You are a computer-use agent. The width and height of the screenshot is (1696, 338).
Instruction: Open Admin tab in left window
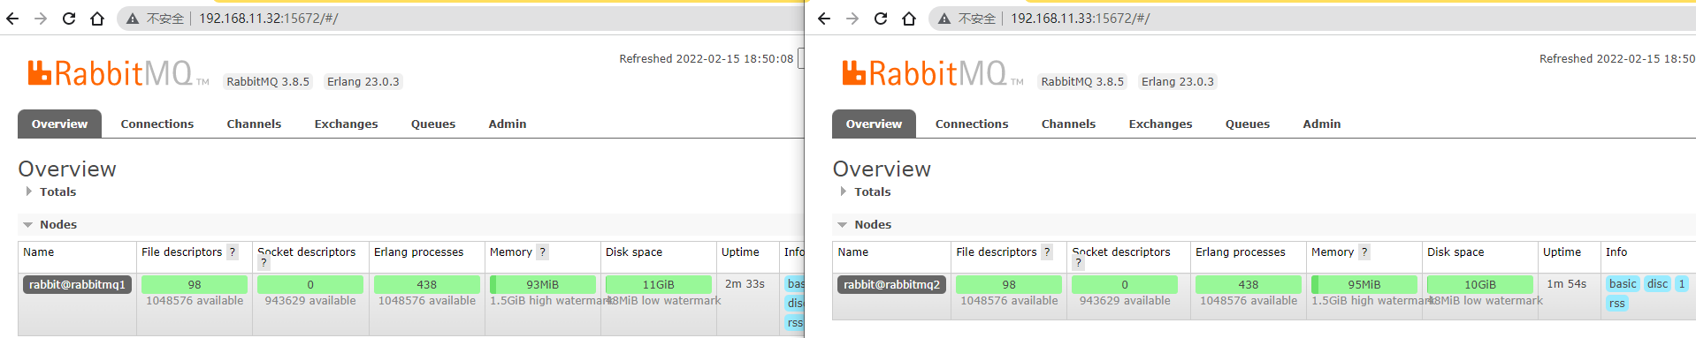click(x=508, y=124)
